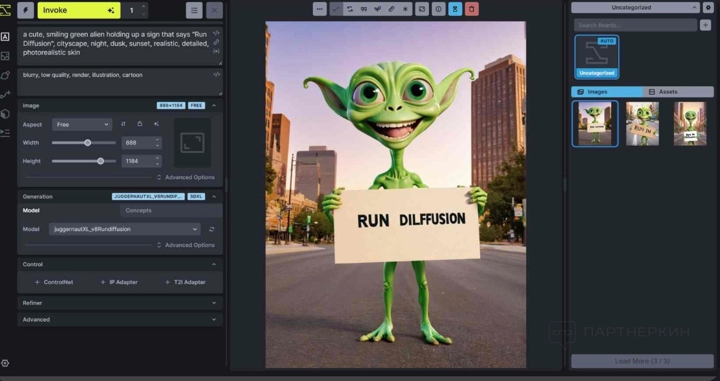Expand the Refiner section
Image resolution: width=720 pixels, height=381 pixels.
point(119,303)
